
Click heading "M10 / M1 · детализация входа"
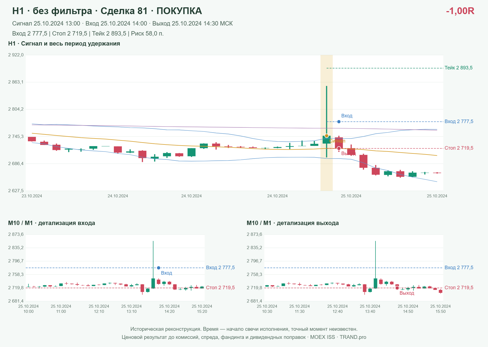pos(52,223)
